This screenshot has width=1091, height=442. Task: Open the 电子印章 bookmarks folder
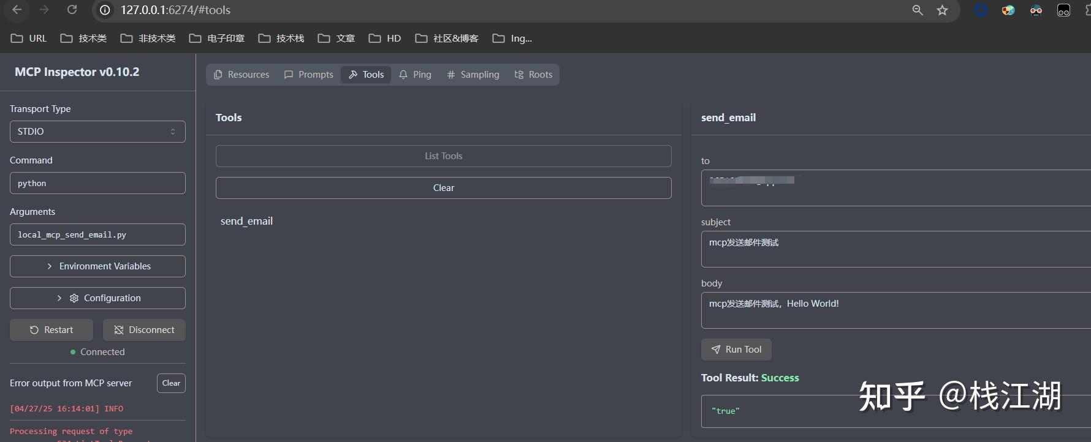217,38
